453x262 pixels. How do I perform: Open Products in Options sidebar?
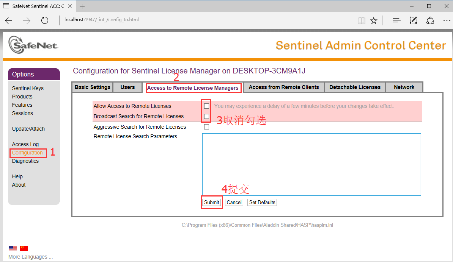pos(22,97)
